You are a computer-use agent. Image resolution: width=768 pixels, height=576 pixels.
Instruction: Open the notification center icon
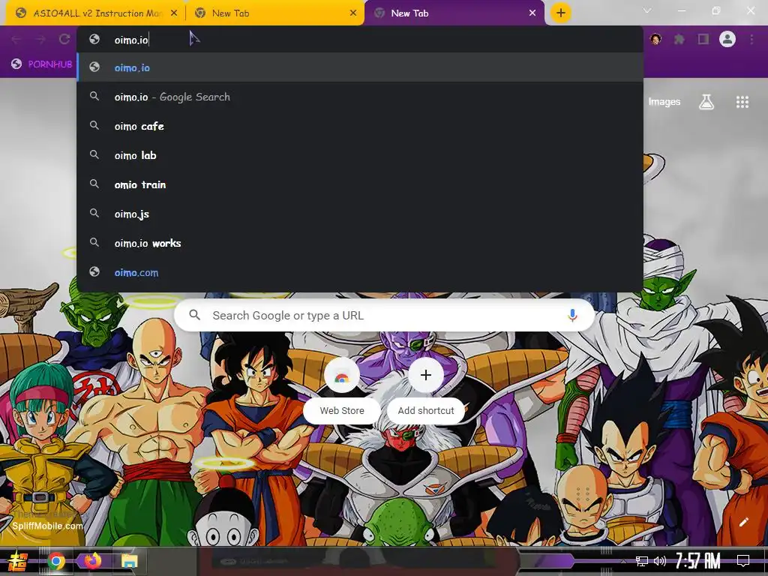(x=743, y=561)
